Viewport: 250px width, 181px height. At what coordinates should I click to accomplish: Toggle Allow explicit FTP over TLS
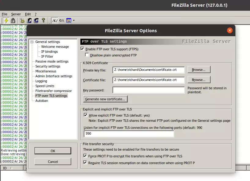86,115
